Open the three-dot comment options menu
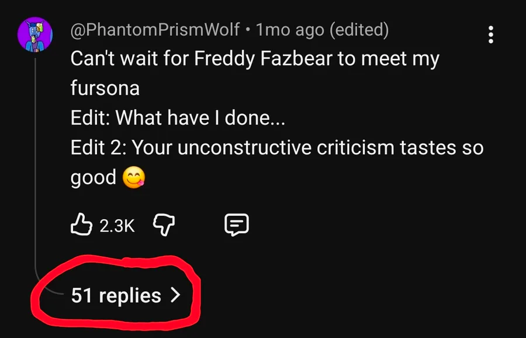 coord(490,35)
